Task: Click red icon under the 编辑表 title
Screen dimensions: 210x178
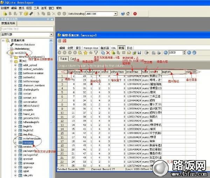Action: (64, 41)
